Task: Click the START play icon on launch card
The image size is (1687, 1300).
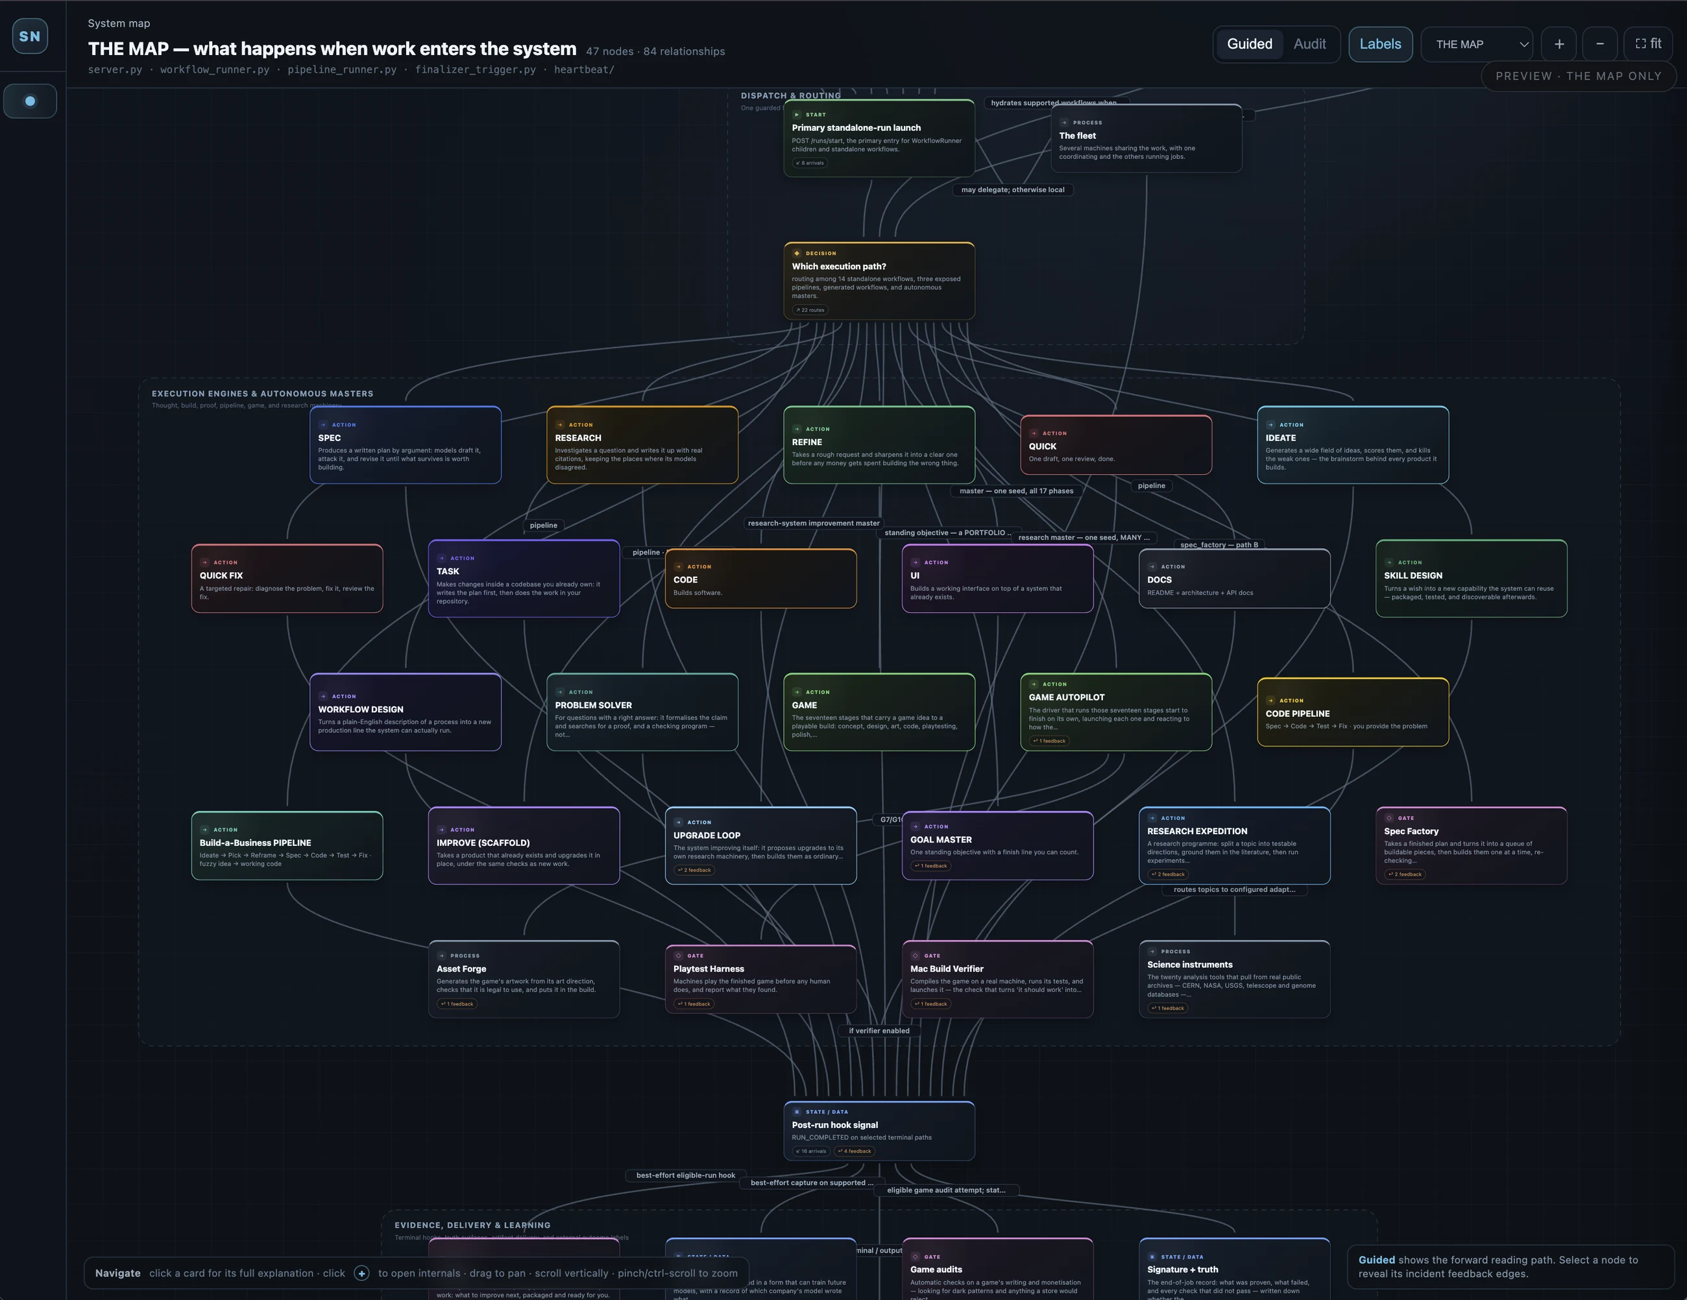Action: pos(796,114)
